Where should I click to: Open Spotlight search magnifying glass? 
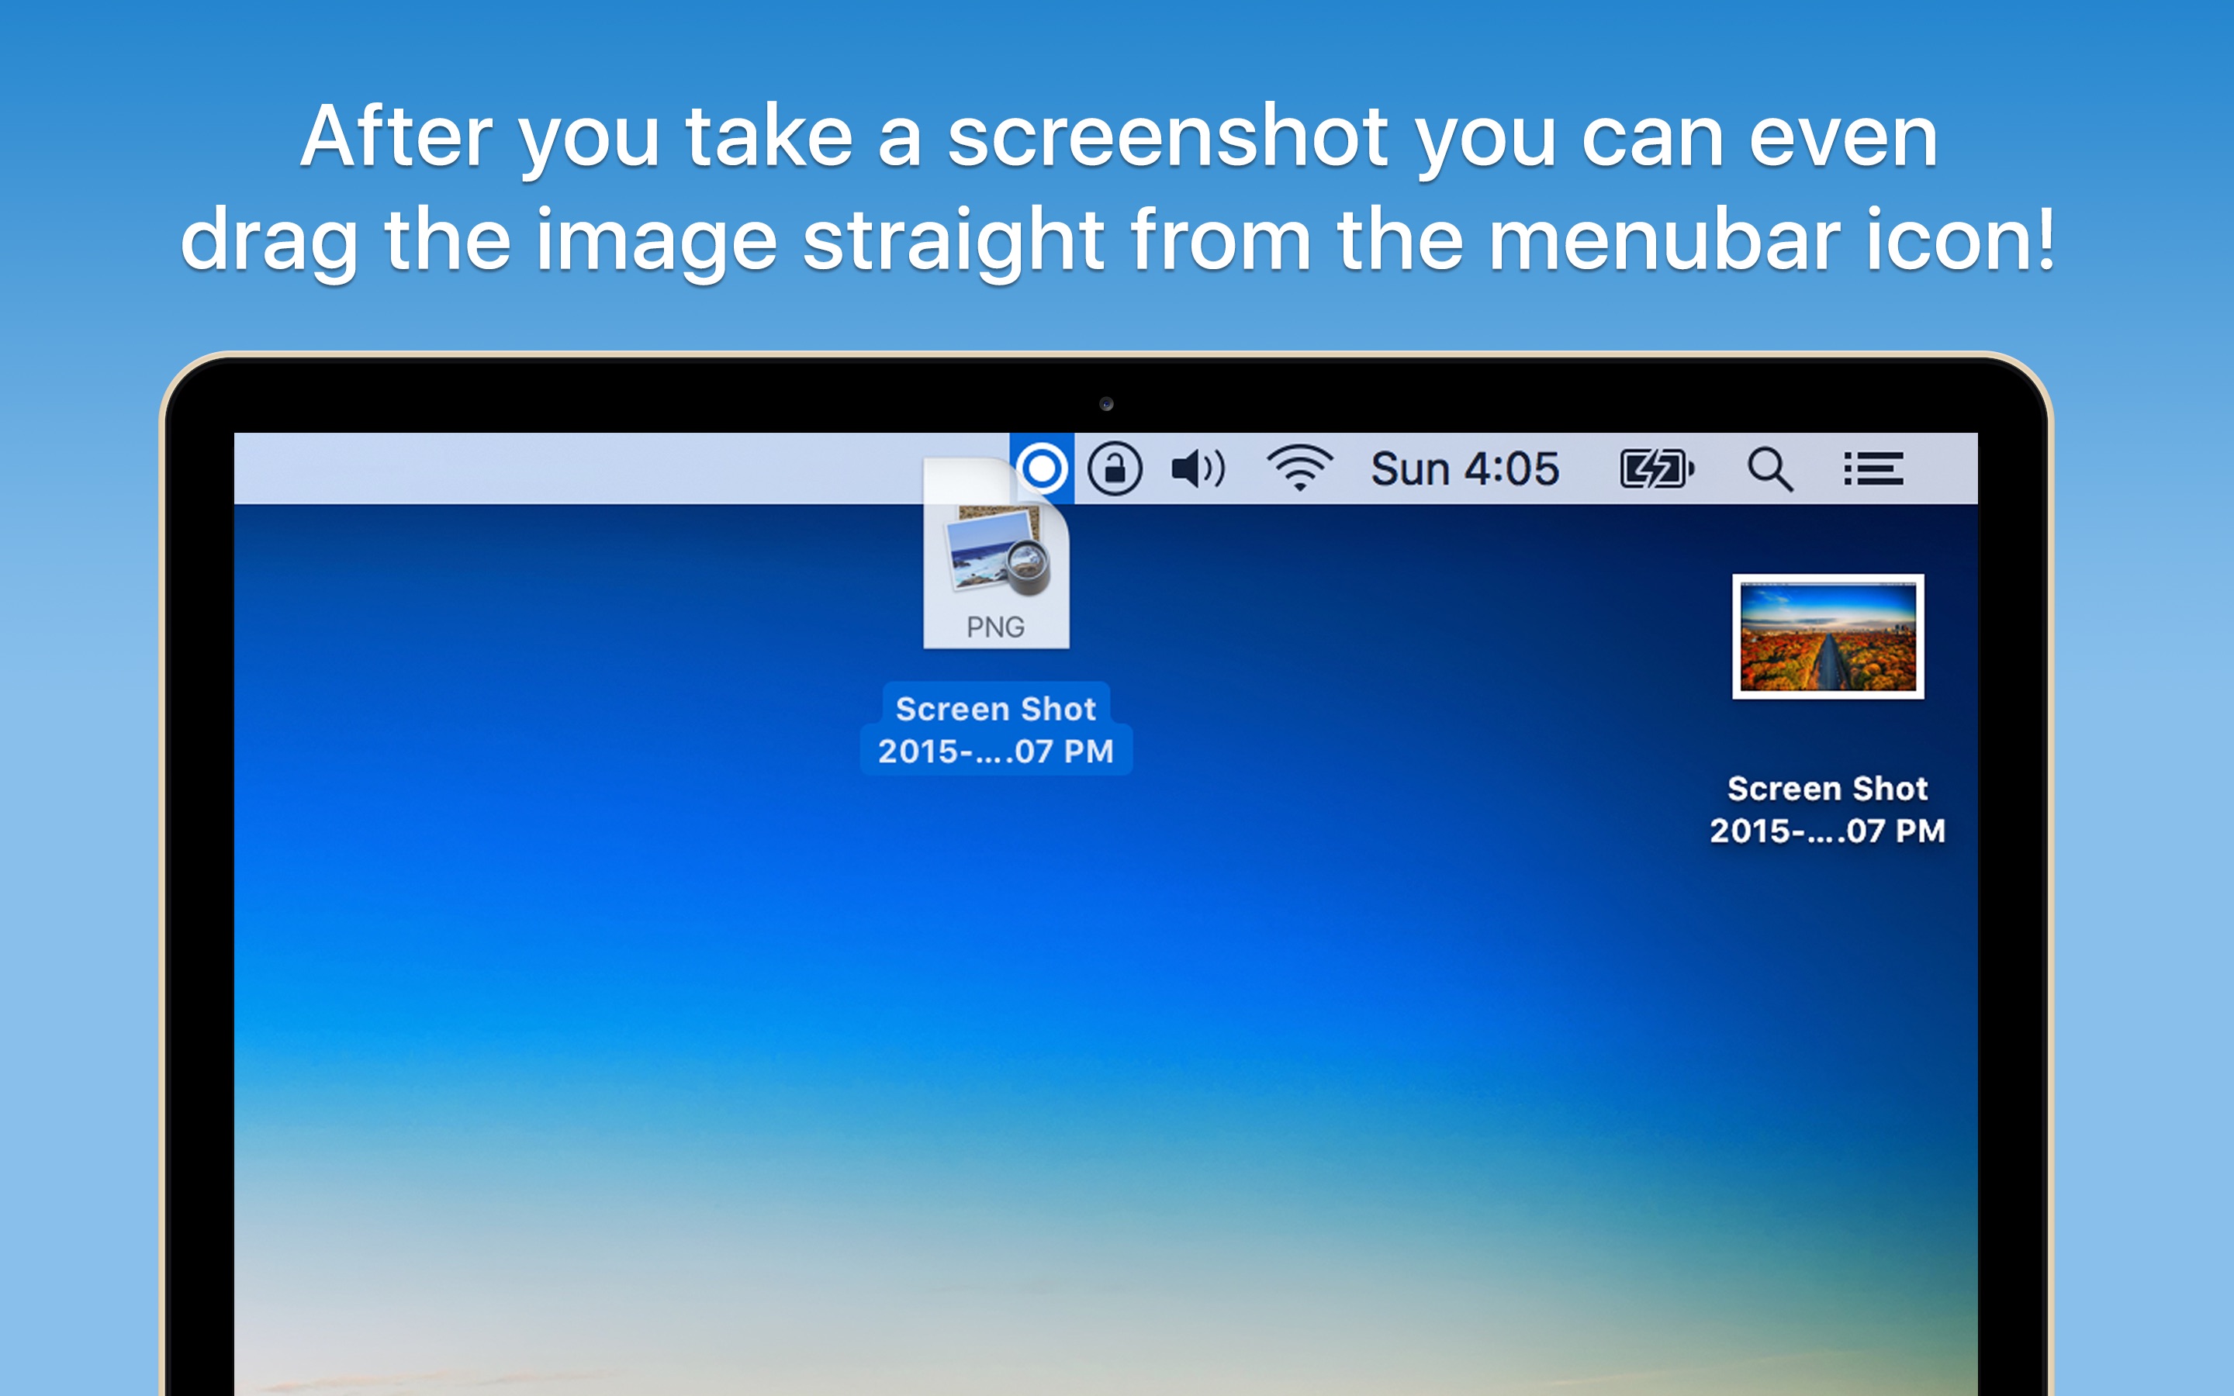pos(1769,469)
